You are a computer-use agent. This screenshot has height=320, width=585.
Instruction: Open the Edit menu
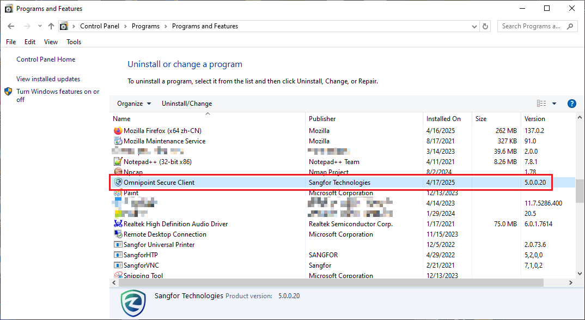click(x=30, y=42)
